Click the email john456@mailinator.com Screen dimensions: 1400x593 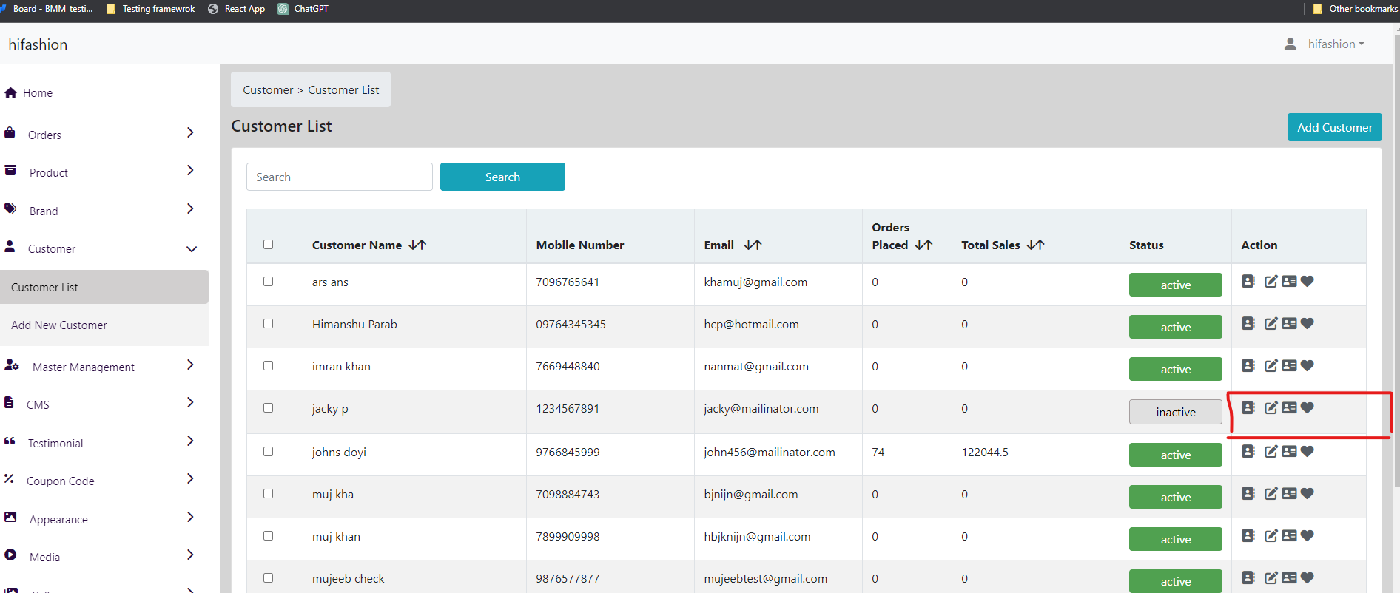770,452
